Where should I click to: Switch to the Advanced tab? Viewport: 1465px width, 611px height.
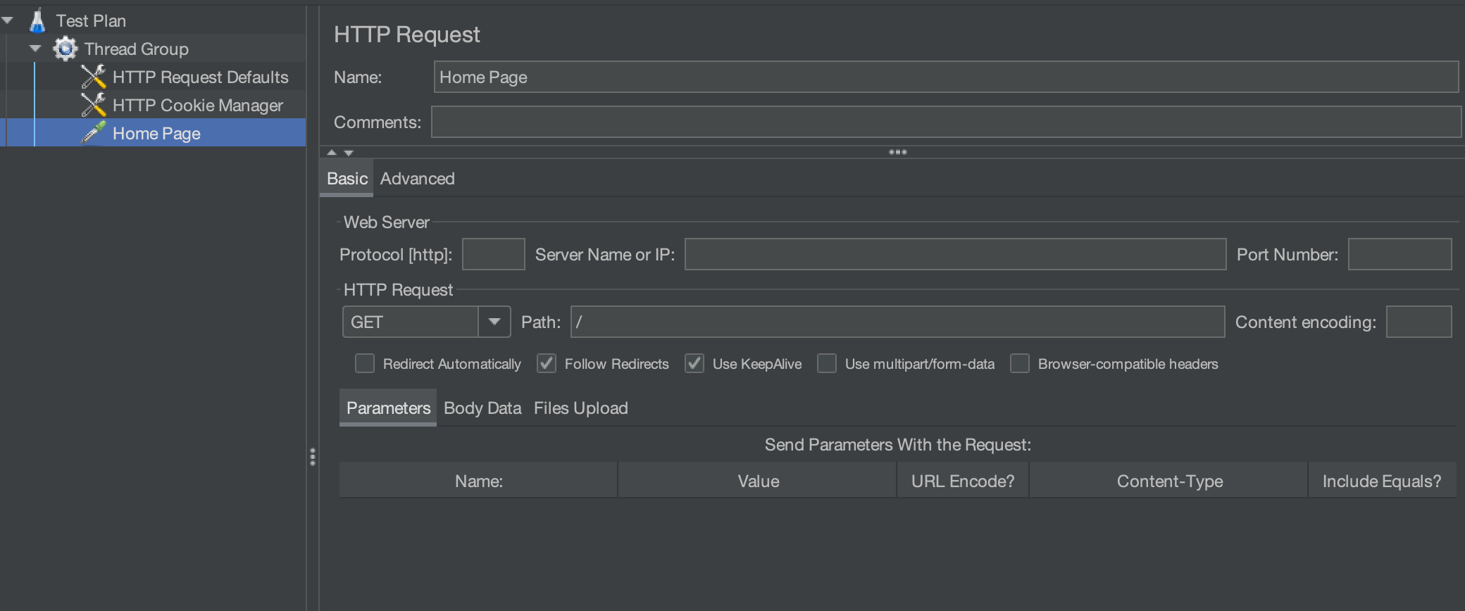[418, 179]
